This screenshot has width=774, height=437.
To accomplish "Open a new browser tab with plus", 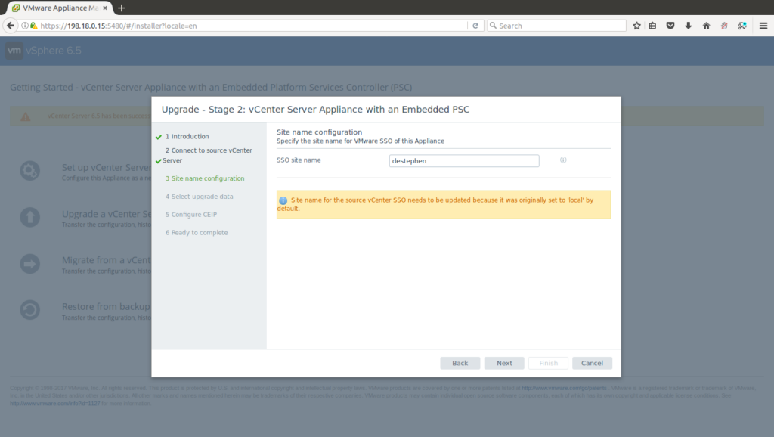I will pyautogui.click(x=122, y=8).
